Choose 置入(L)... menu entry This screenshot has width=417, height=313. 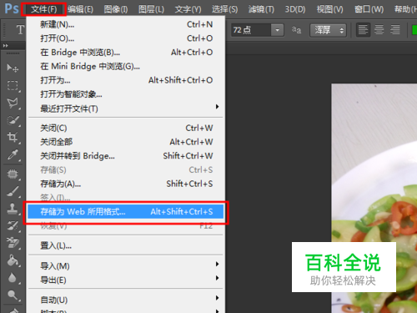[126, 245]
